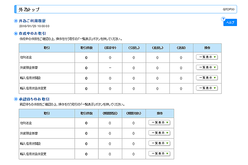Click the 返却 value for 輸入信用状条件変更 row
The height and width of the screenshot is (165, 248).
181,88
